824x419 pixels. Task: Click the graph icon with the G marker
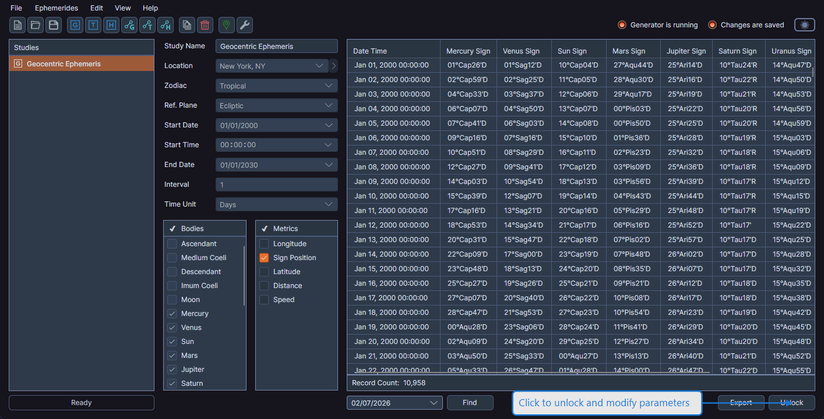click(x=129, y=25)
